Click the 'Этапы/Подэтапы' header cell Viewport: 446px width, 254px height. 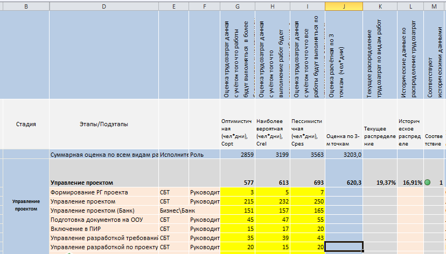click(x=104, y=124)
